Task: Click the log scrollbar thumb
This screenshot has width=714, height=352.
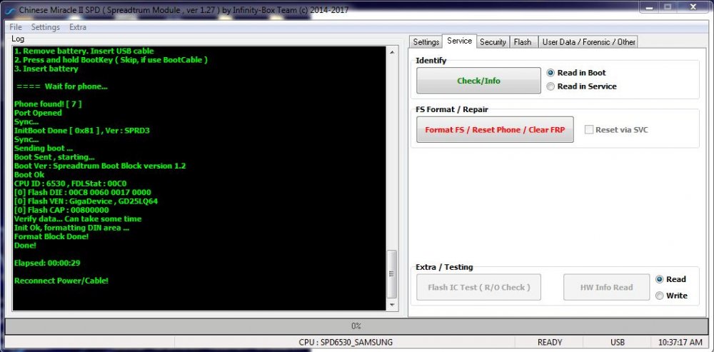Action: coord(392,274)
